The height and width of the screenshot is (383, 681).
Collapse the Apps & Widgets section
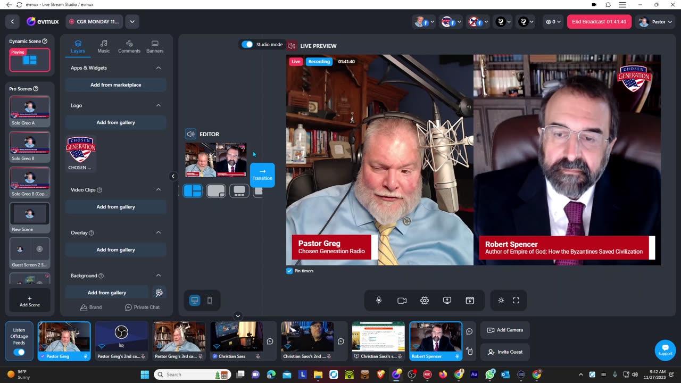tap(159, 68)
